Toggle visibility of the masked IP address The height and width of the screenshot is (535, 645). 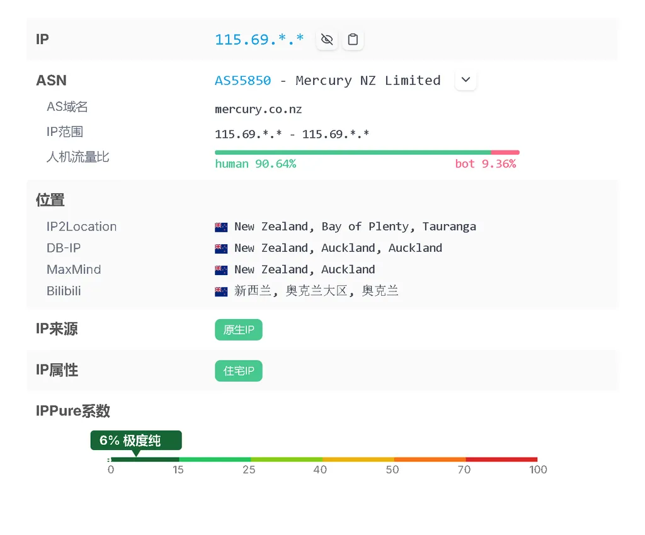click(326, 39)
